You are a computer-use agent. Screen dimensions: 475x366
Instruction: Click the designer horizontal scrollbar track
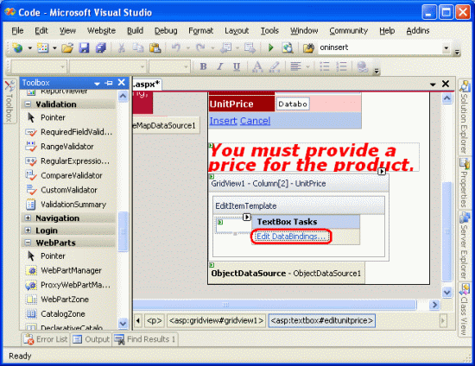coord(275,305)
